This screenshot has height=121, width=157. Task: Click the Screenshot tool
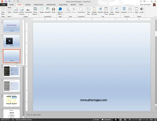pos(28,11)
